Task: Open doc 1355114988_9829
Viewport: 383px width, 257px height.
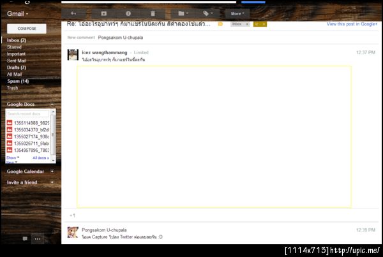Action: 31,123
